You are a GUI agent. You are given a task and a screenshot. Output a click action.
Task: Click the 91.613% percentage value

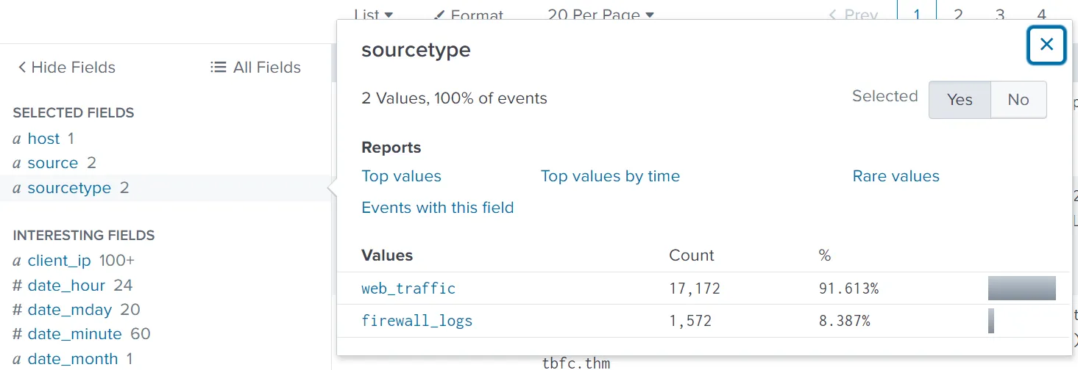848,289
